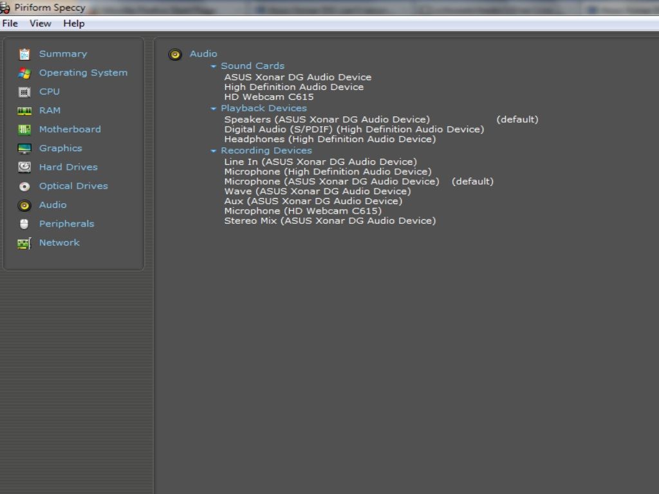Select the Stereo Mix recording device entry
The width and height of the screenshot is (659, 494).
(x=329, y=221)
